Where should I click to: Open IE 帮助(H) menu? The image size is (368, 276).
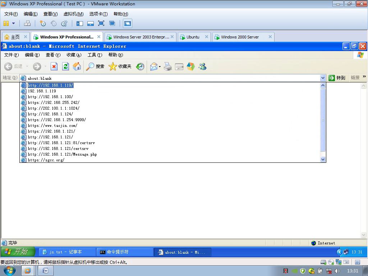tap(116, 55)
